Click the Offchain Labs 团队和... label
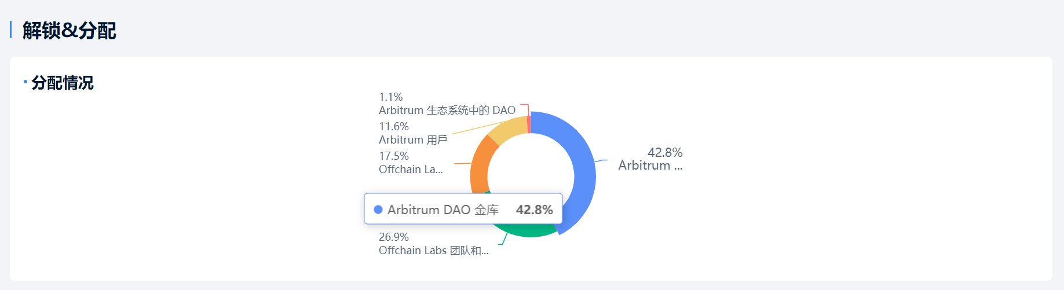The image size is (1064, 290). point(433,251)
